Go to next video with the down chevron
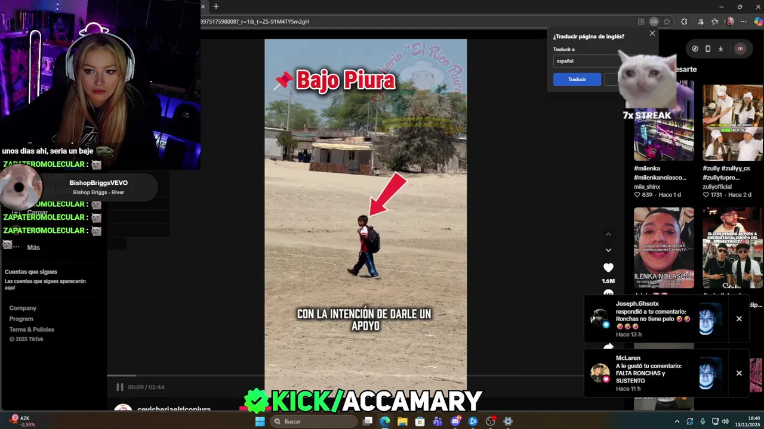764x429 pixels. point(608,250)
